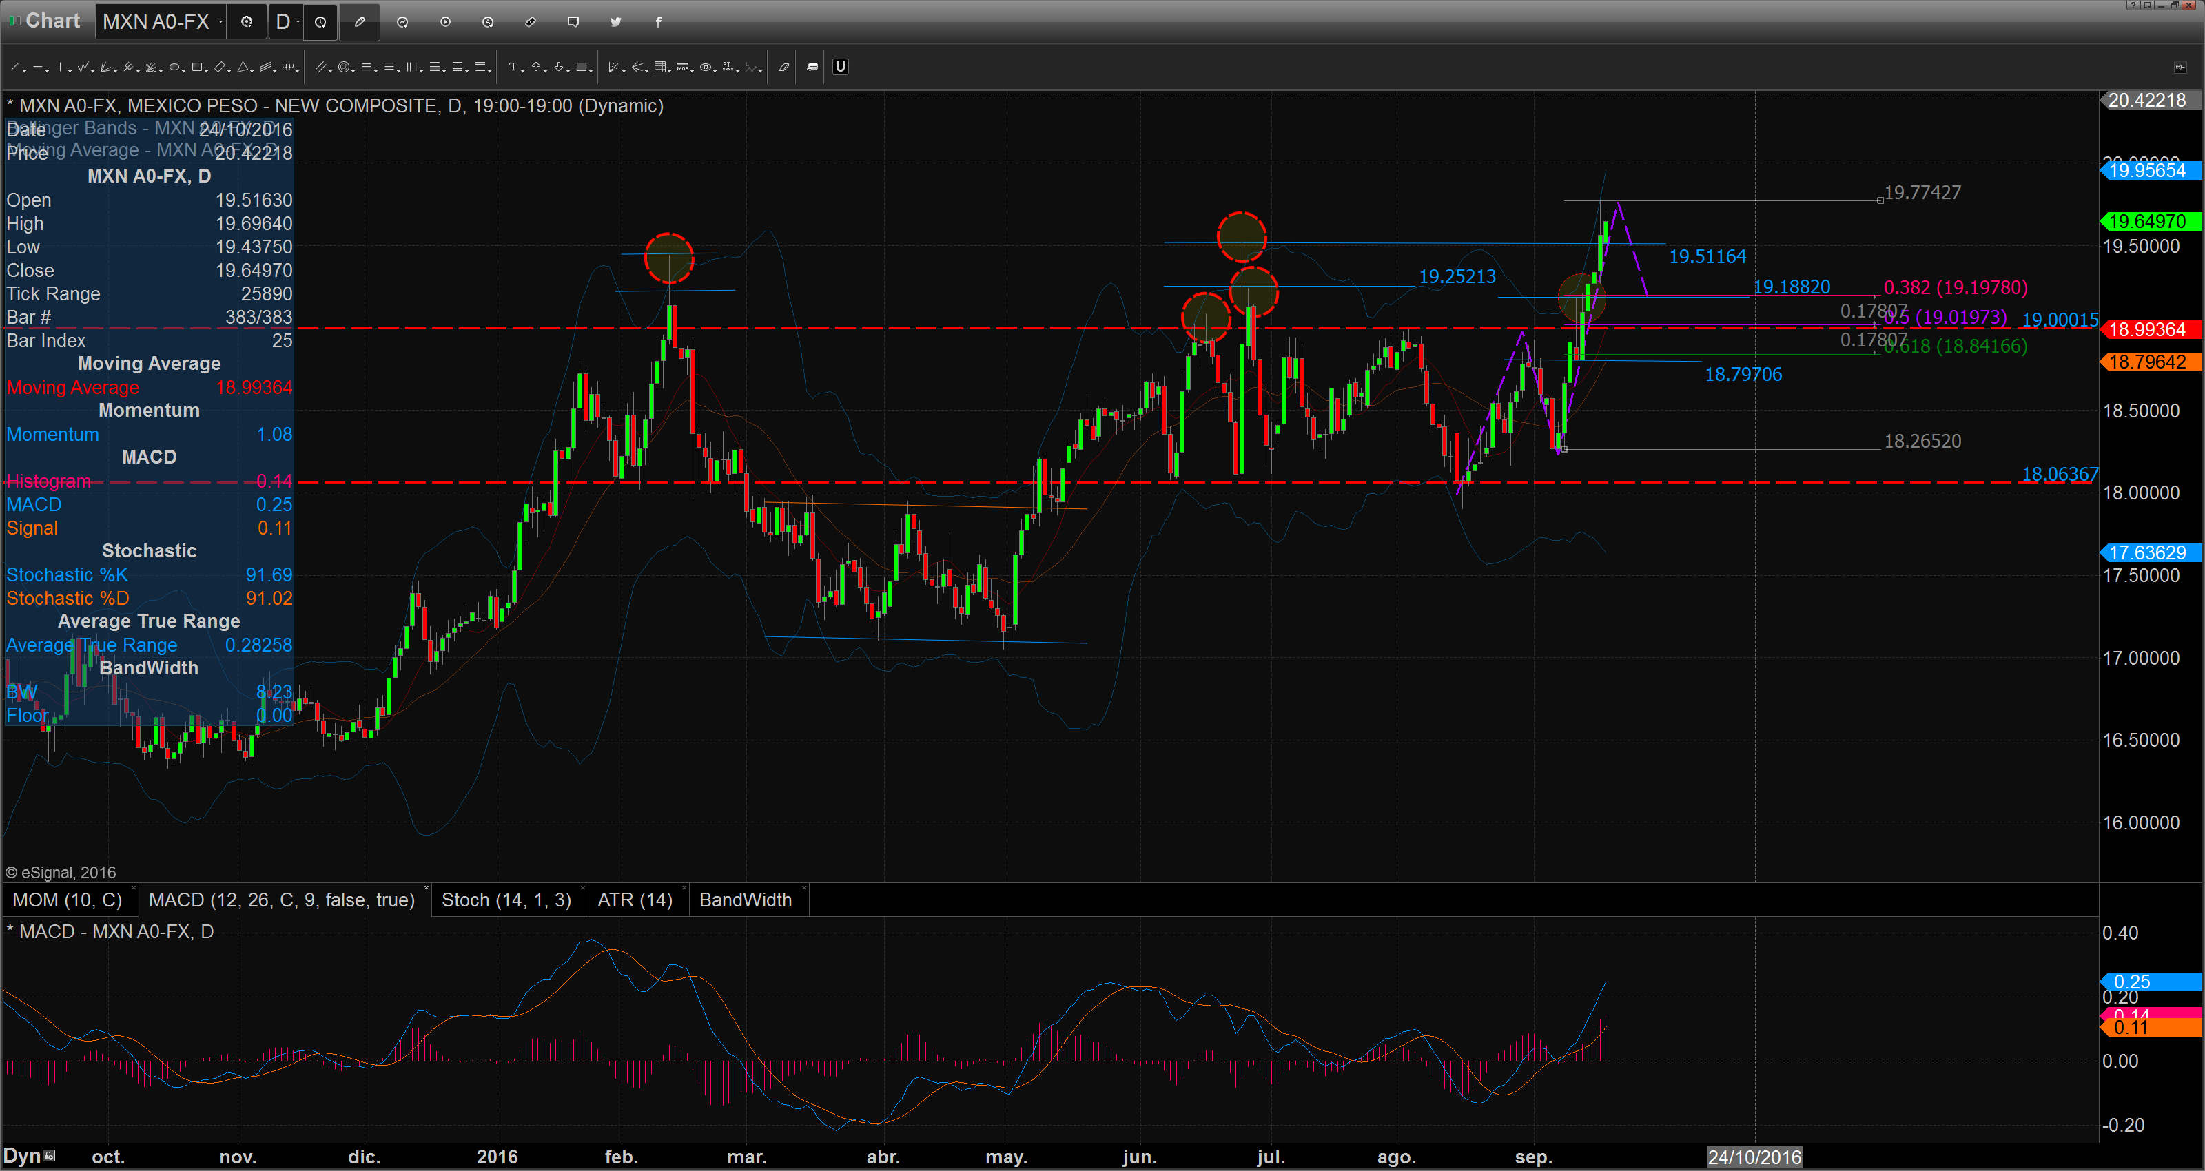Toggle the magnet snap mode
This screenshot has height=1171, width=2205.
point(841,67)
